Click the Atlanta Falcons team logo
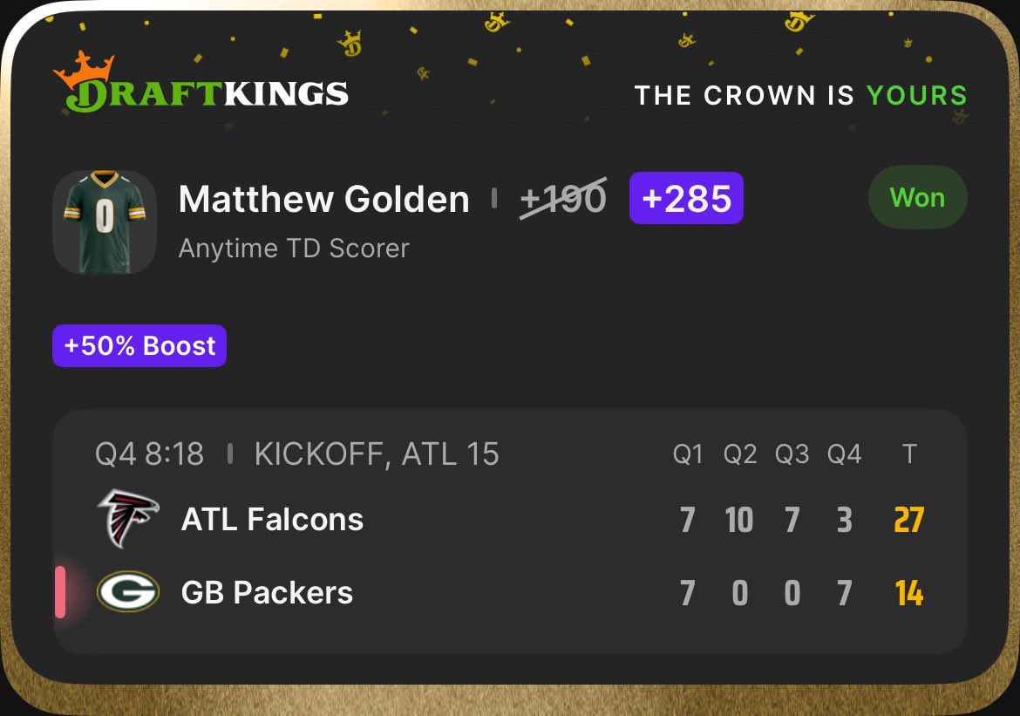Viewport: 1020px width, 716px height. (128, 519)
